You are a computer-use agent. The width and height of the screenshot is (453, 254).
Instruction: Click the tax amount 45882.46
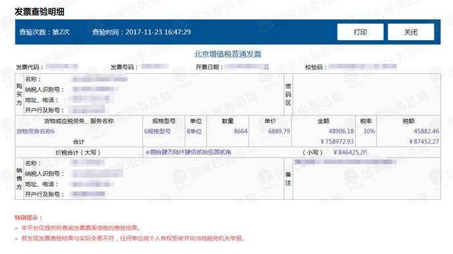coord(426,131)
